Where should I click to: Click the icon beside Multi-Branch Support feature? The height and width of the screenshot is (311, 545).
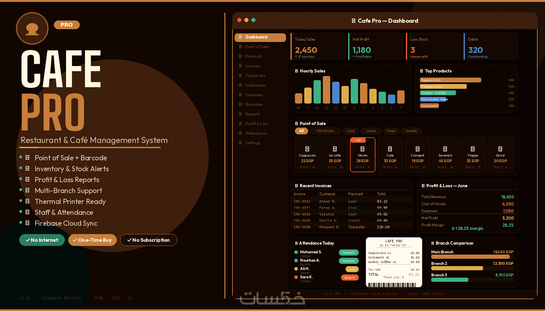click(x=28, y=190)
